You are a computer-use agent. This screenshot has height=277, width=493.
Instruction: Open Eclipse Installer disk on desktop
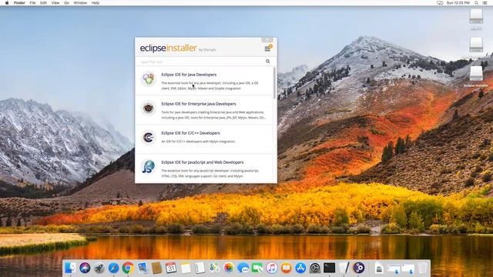point(476,75)
